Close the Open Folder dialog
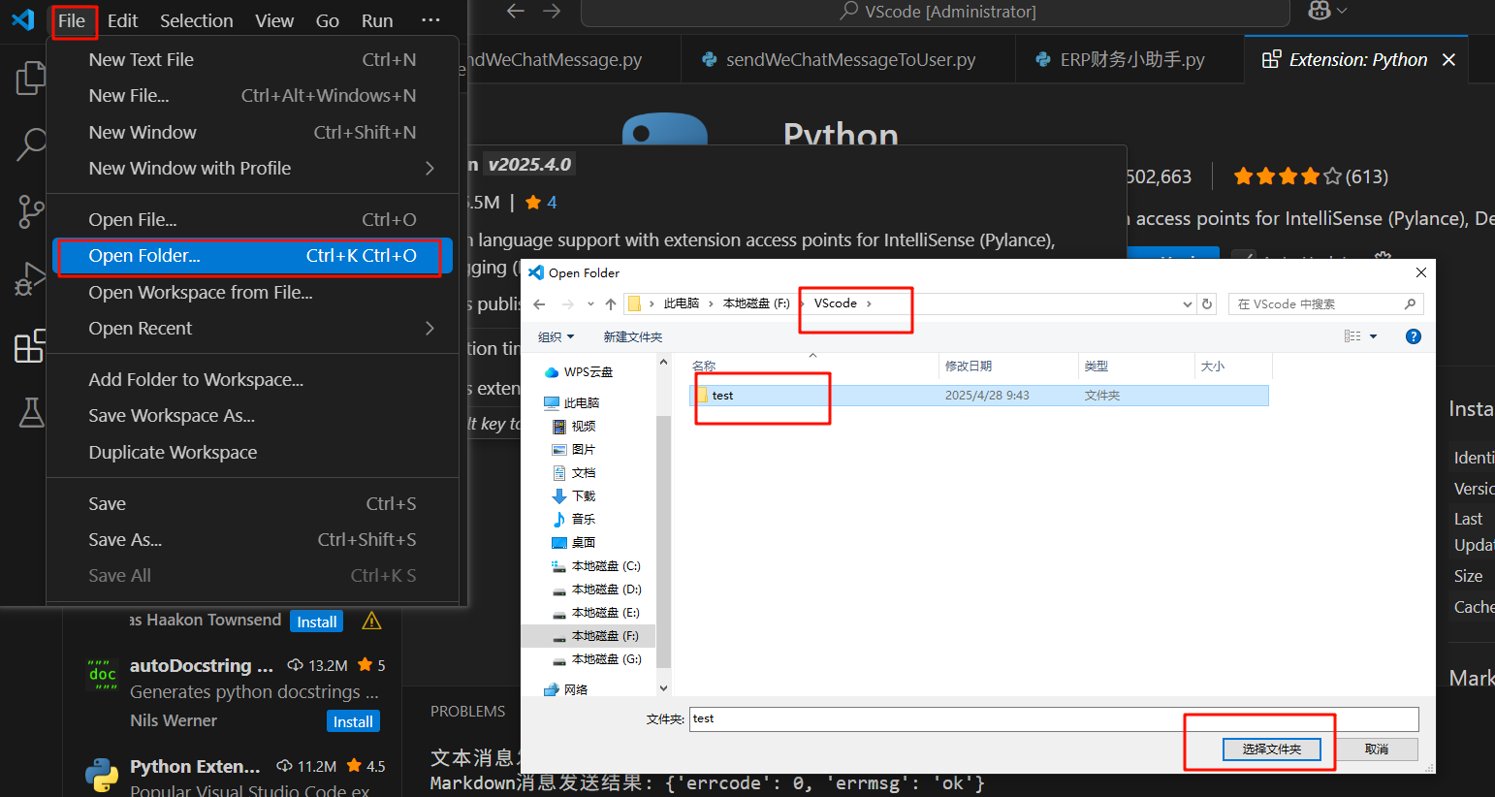Screen dimensions: 1495x797 click(1421, 272)
